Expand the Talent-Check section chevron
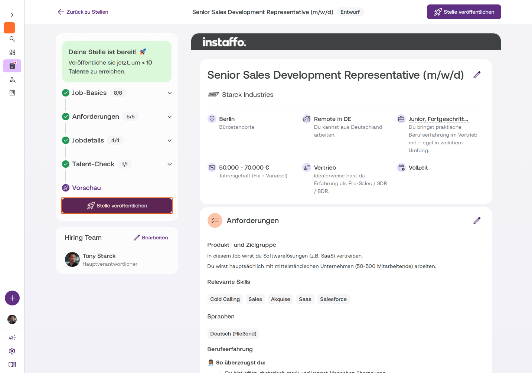532x373 pixels. [170, 164]
